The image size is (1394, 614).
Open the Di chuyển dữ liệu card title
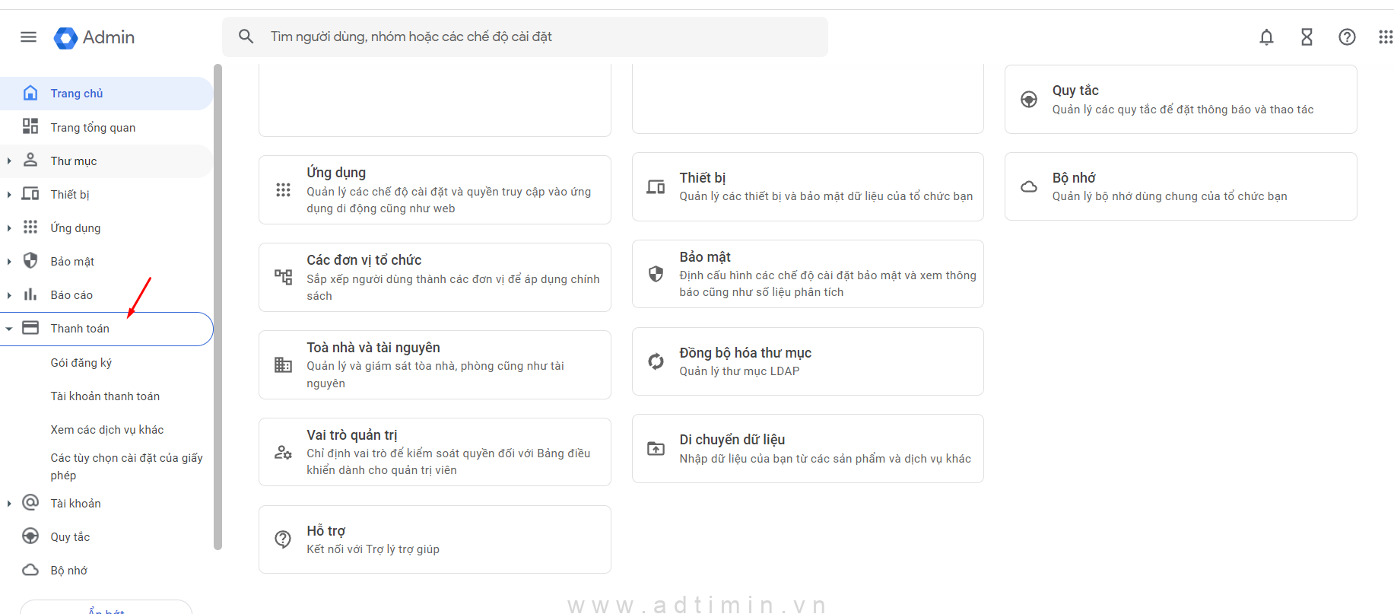732,440
